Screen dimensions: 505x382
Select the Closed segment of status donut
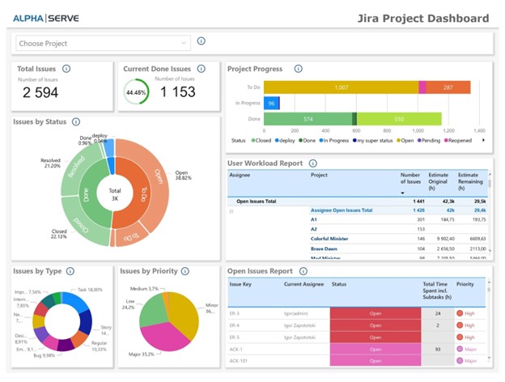click(80, 227)
